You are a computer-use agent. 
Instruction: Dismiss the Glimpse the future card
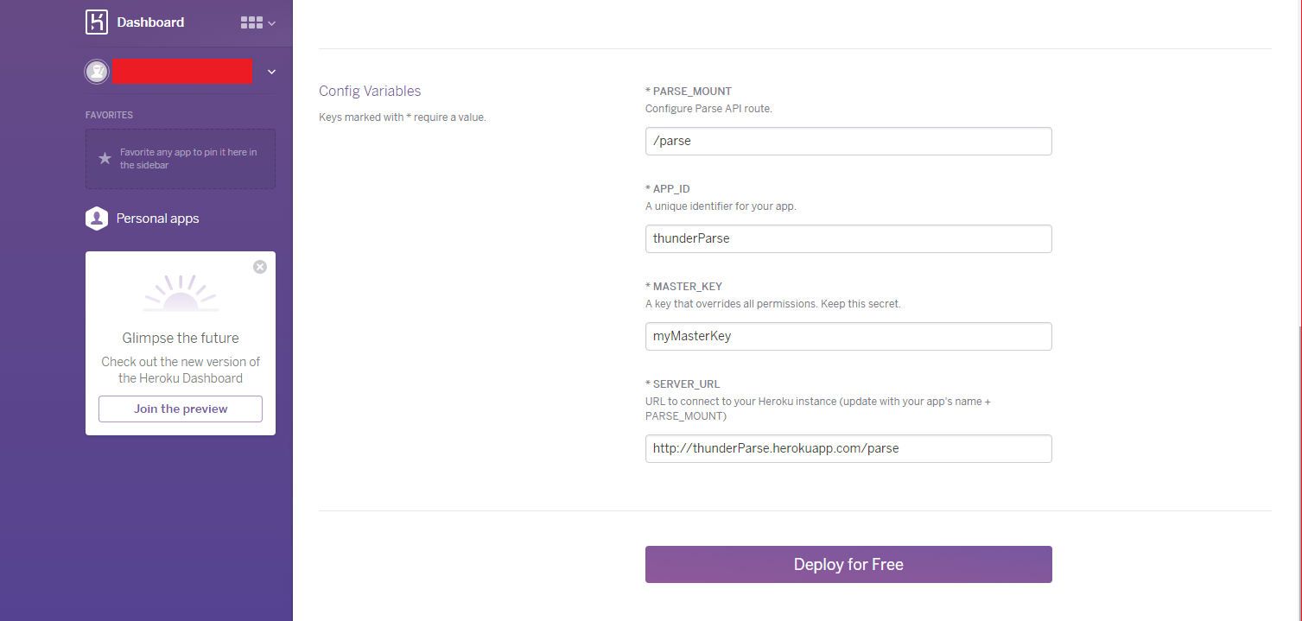(x=260, y=267)
